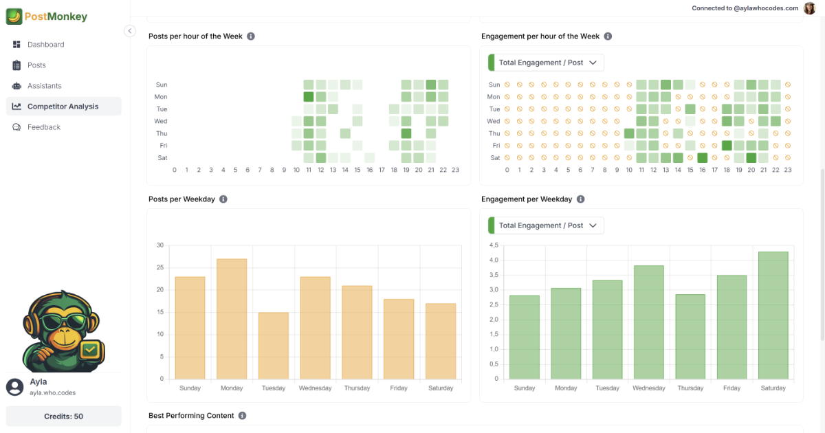
Task: Click the Dashboard grid icon in sidebar
Action: 16,45
